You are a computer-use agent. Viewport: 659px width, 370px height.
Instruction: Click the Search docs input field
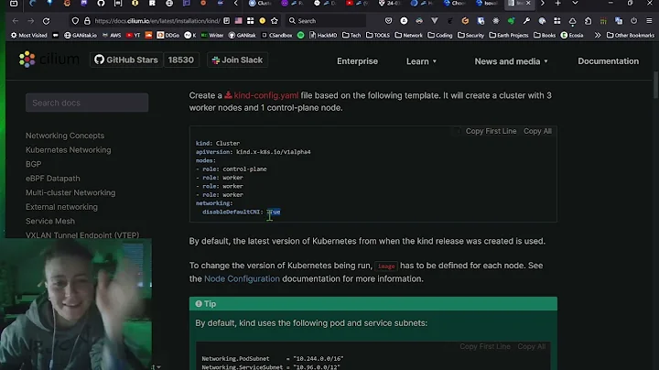(x=87, y=103)
